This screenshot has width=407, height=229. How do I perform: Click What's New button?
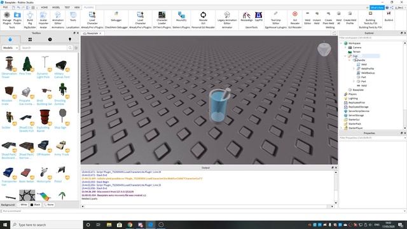click(x=377, y=8)
